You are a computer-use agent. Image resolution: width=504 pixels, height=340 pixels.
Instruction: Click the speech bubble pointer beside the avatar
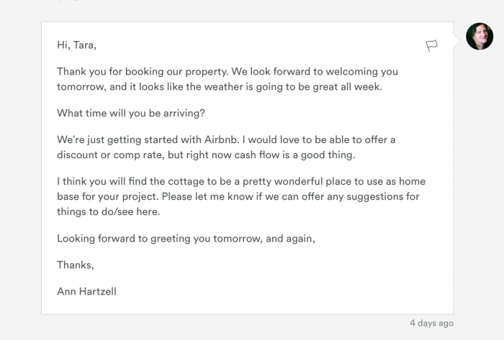click(458, 37)
